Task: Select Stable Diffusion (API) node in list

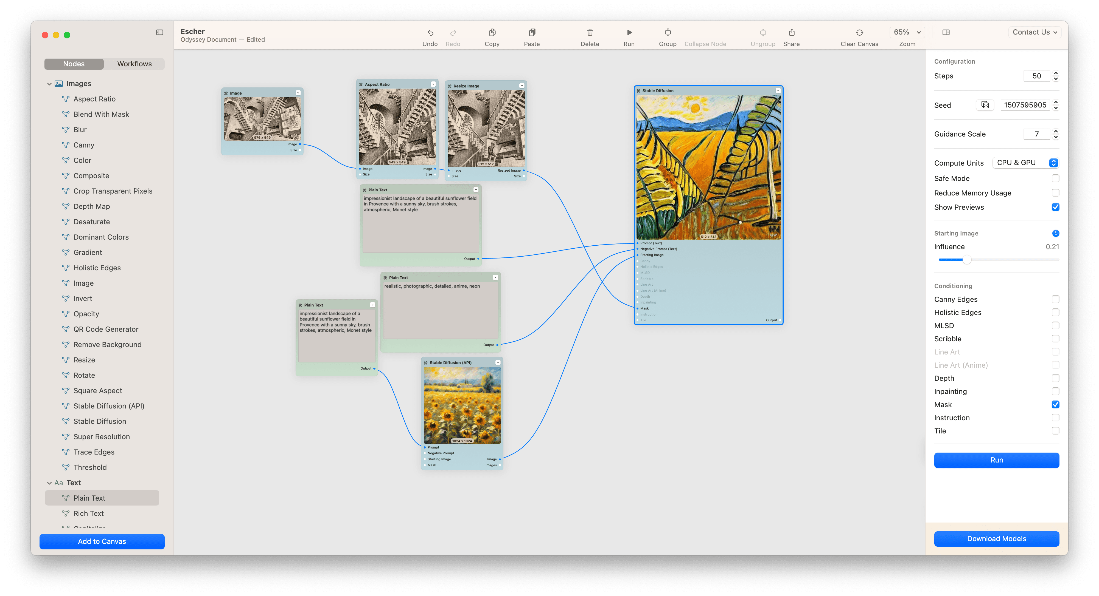Action: [109, 406]
